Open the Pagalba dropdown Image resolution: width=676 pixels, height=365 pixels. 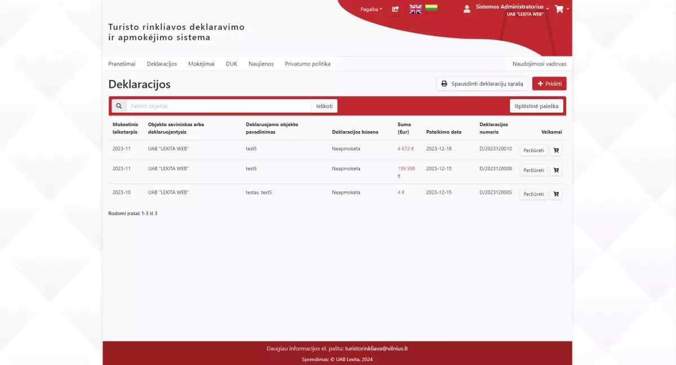[x=370, y=9]
